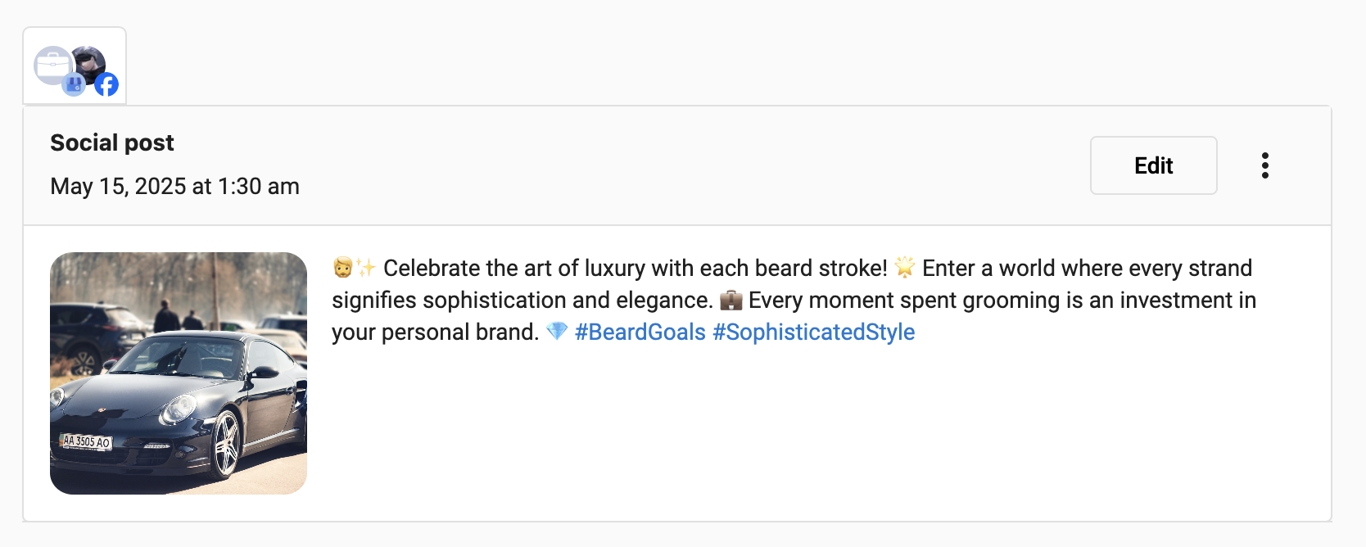Open the three-dot more options menu

[1265, 165]
